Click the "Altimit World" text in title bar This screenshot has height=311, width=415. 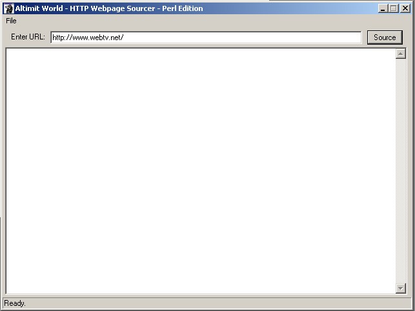(39, 8)
